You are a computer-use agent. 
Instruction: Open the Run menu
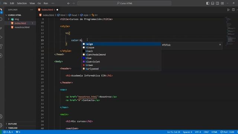pos(46,3)
